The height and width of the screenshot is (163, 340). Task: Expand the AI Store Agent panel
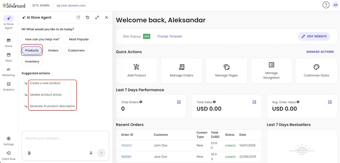[97, 17]
